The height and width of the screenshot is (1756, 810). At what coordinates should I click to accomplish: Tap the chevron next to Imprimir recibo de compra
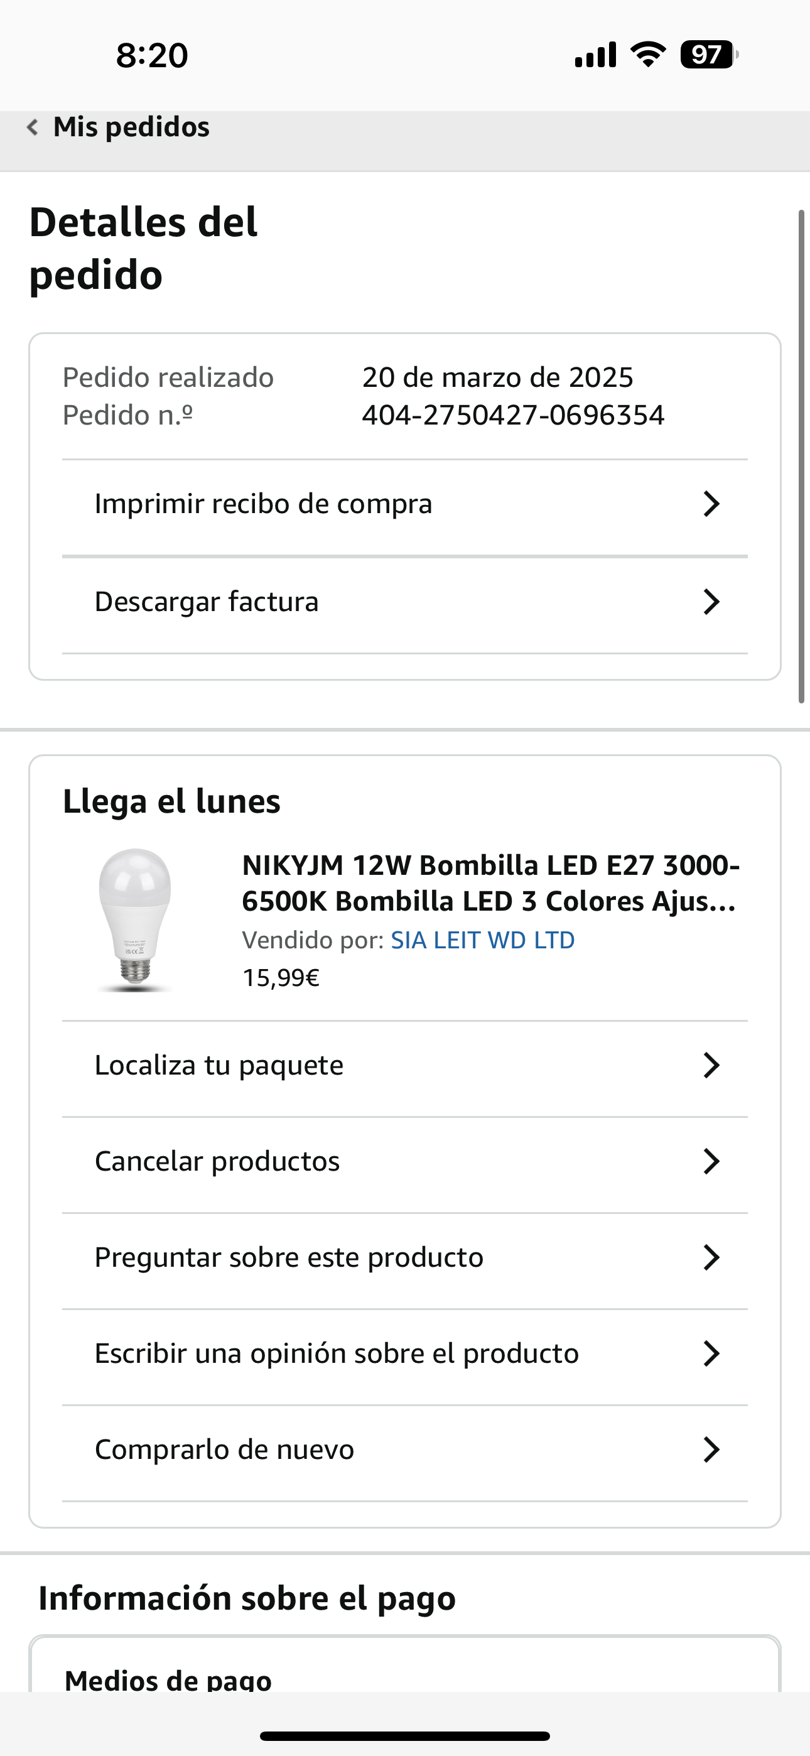pos(711,504)
